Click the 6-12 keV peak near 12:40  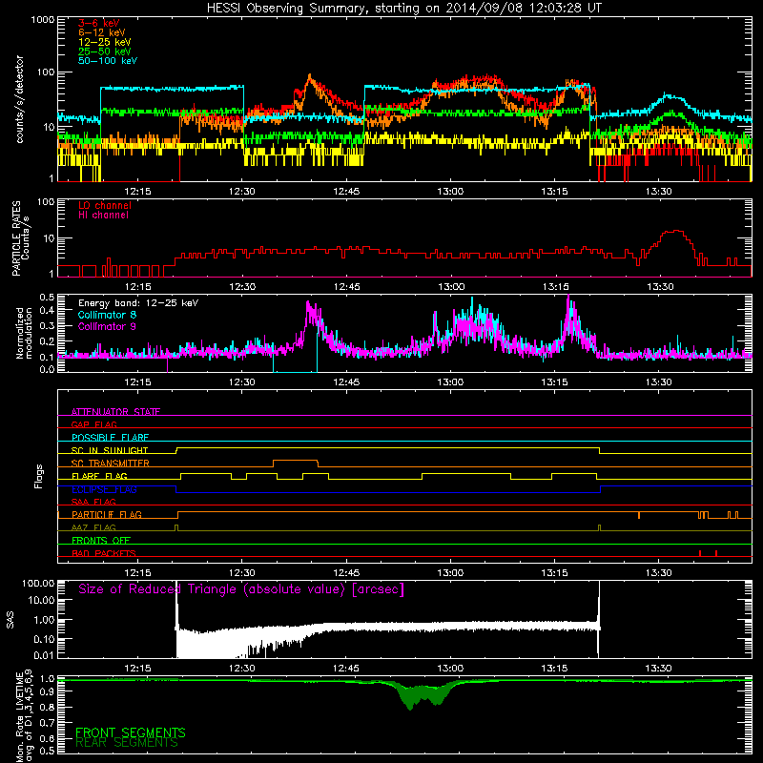(309, 78)
